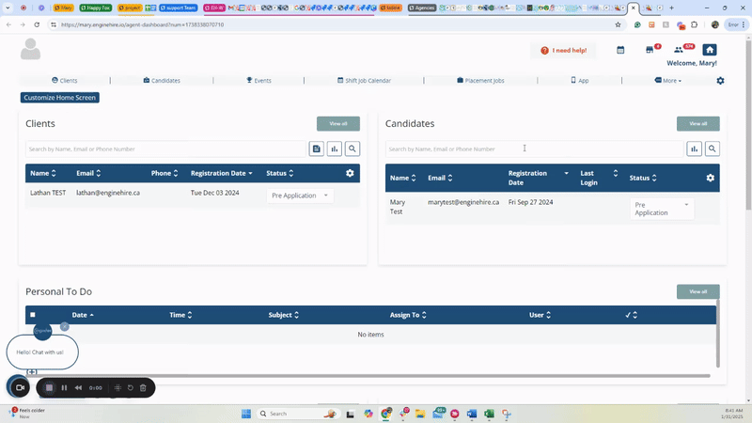Open the Shift Job Calendar tab
This screenshot has width=752, height=423.
(364, 81)
